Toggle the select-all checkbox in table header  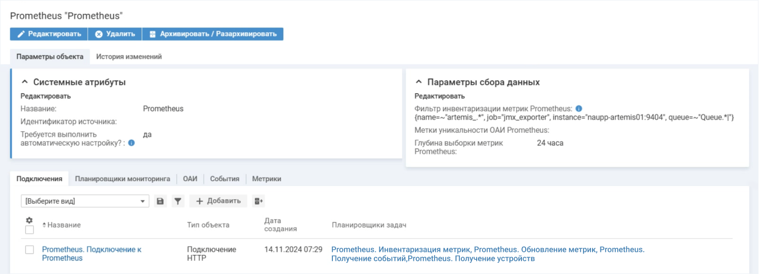coord(29,230)
